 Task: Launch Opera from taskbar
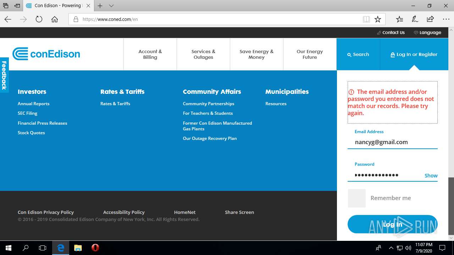click(x=95, y=248)
